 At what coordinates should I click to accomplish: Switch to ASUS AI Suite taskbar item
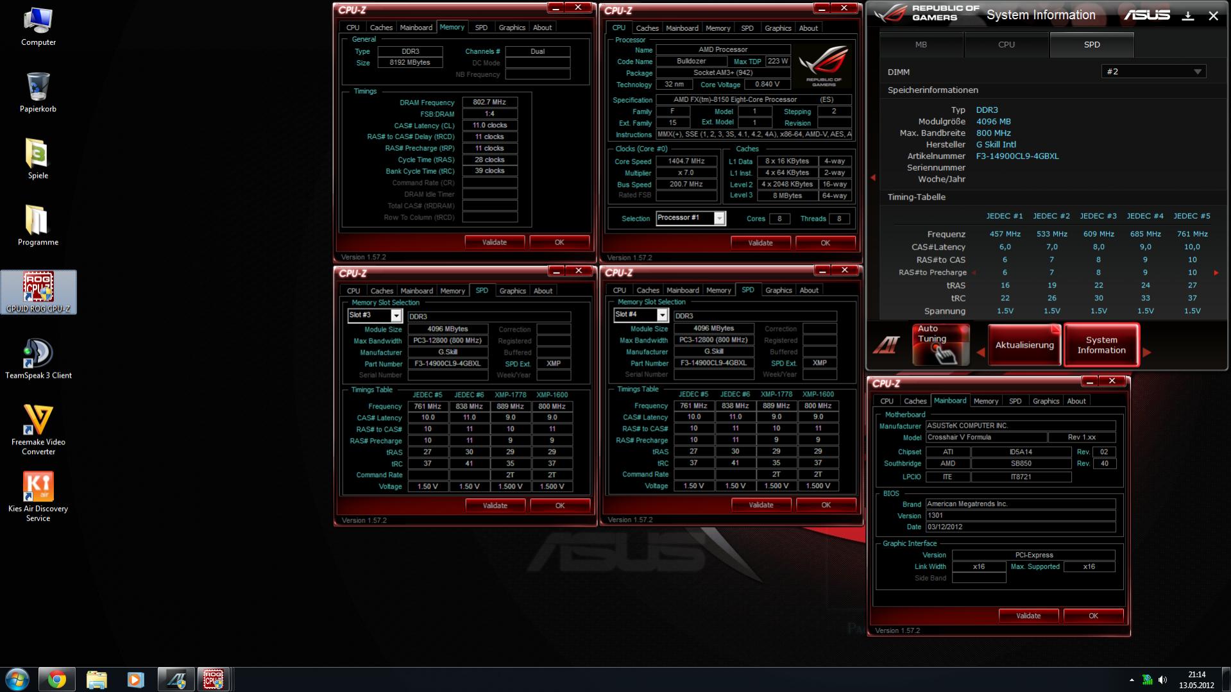click(x=176, y=679)
